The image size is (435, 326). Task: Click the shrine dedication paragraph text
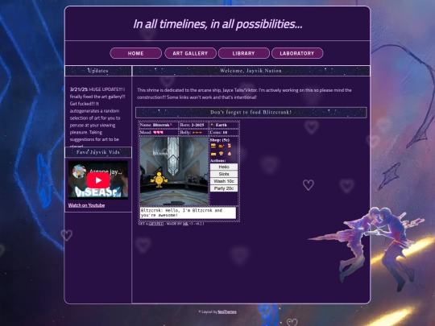(x=244, y=93)
